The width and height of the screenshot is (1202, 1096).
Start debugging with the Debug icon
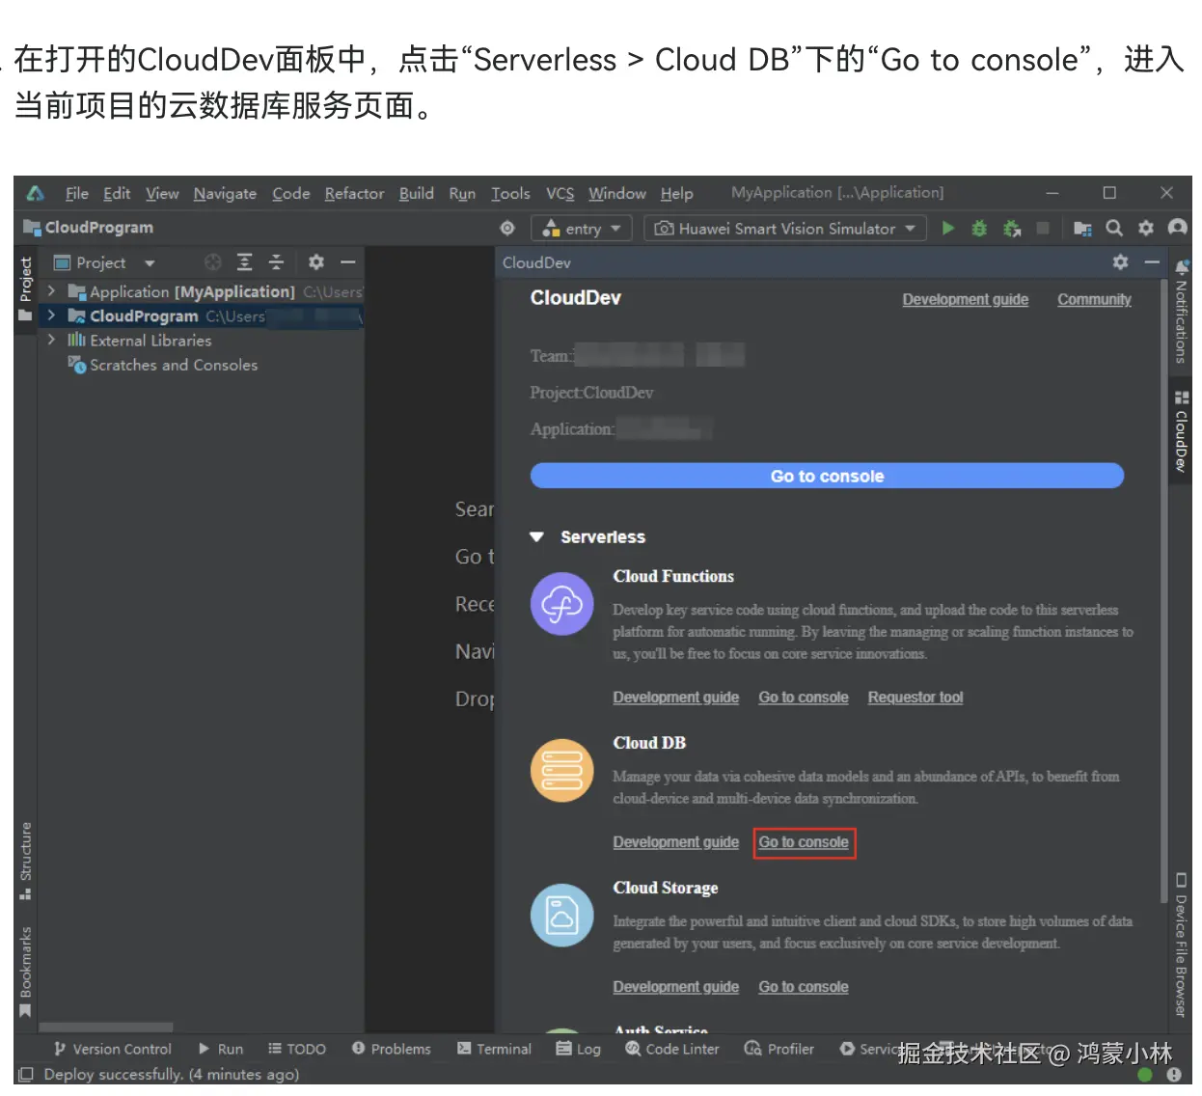978,228
